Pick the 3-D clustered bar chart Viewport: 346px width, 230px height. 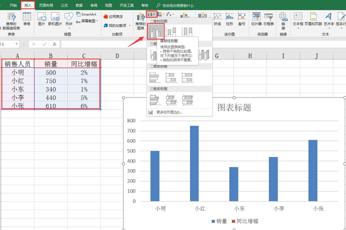155,100
